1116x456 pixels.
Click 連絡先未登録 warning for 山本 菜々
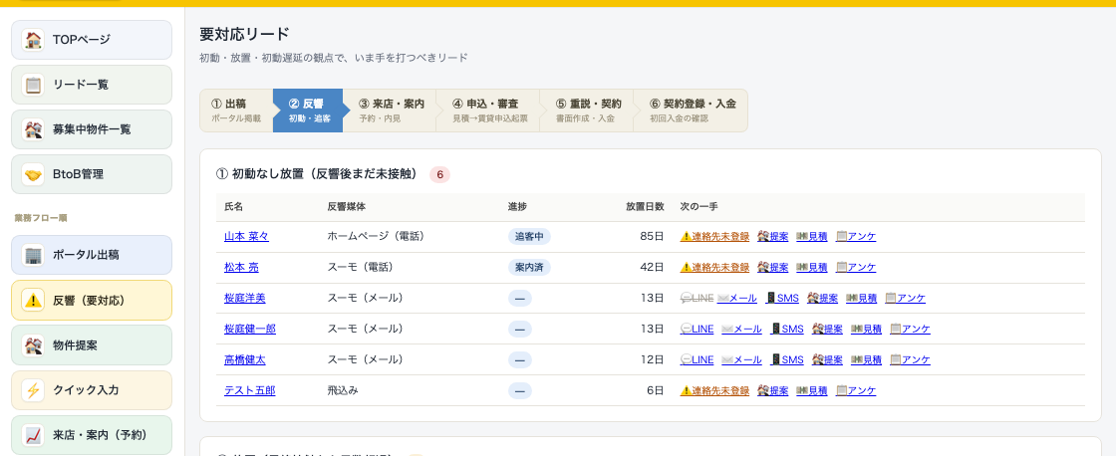click(x=714, y=236)
